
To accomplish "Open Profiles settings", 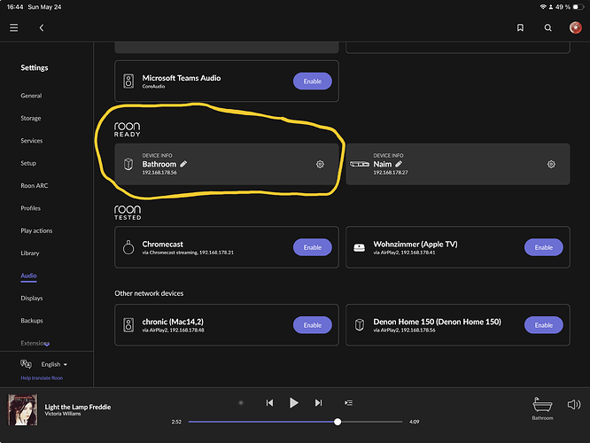I will [30, 208].
